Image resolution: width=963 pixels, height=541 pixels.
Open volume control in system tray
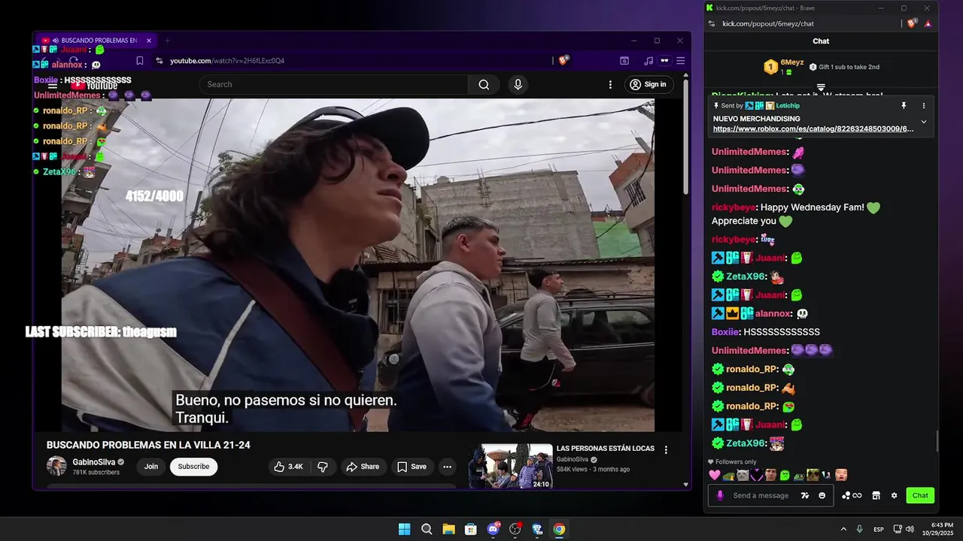910,529
